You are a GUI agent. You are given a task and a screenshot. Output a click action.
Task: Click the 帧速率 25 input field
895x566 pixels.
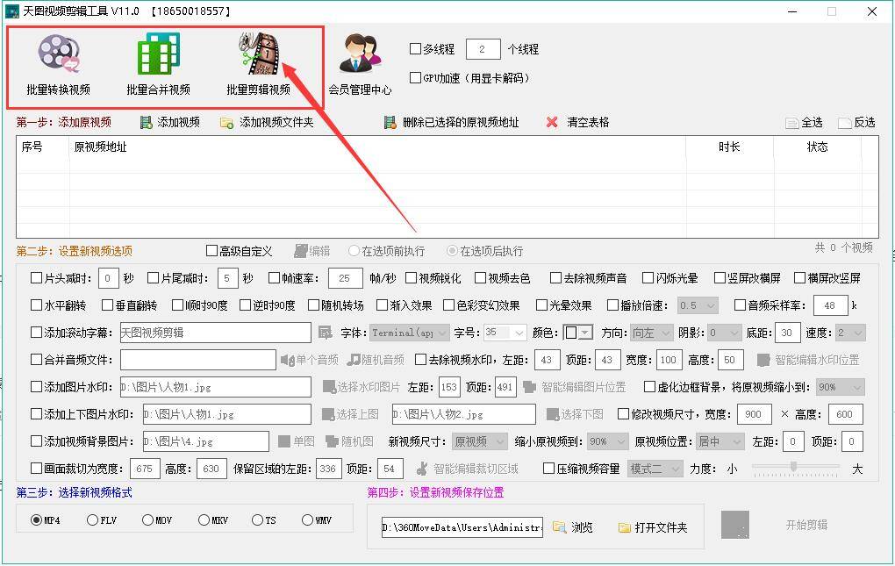click(x=346, y=278)
